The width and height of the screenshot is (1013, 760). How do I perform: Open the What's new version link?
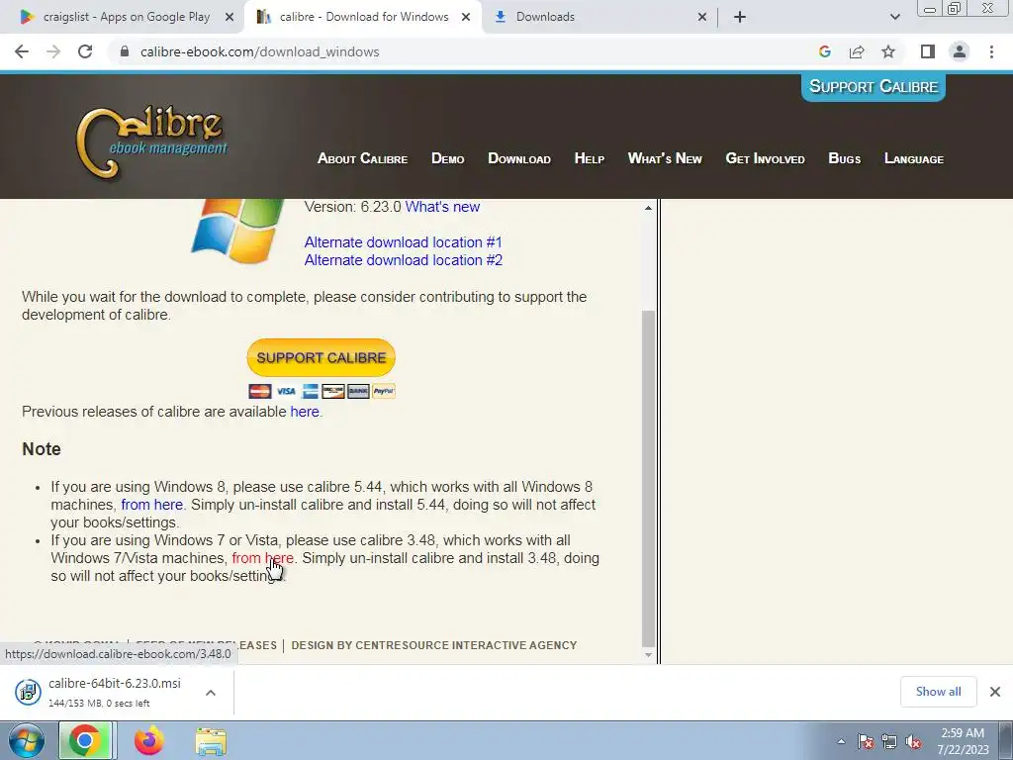442,207
